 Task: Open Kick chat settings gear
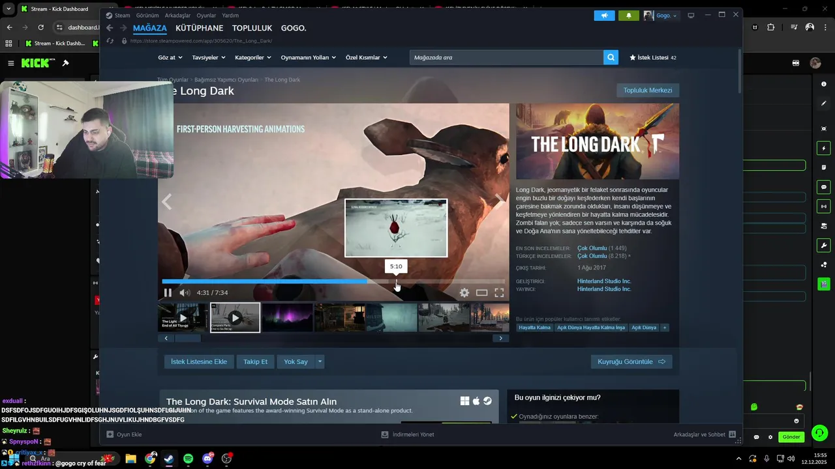tap(770, 437)
